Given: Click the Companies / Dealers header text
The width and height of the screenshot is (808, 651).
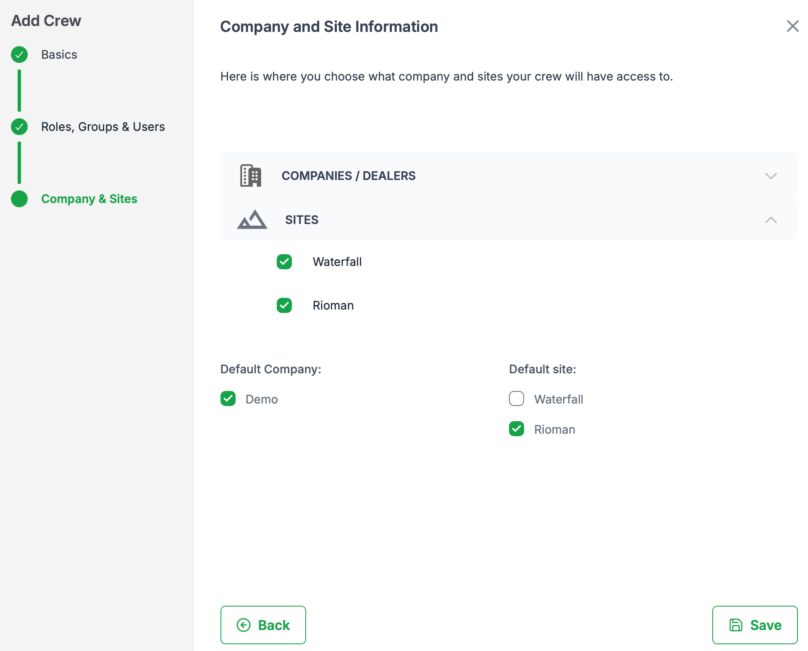Looking at the screenshot, I should (x=348, y=176).
